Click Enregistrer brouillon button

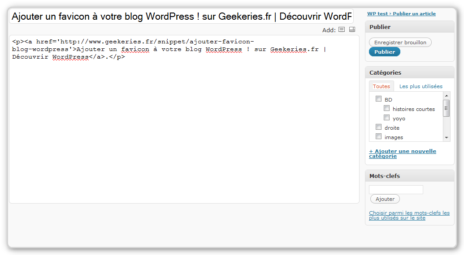pyautogui.click(x=400, y=42)
